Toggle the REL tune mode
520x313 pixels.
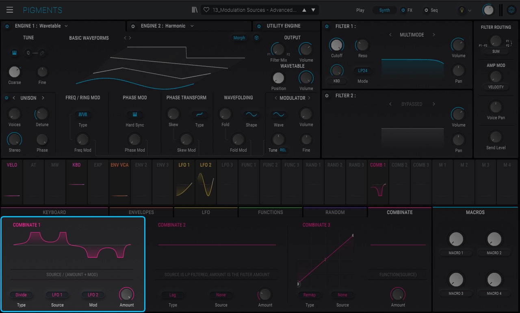[283, 150]
